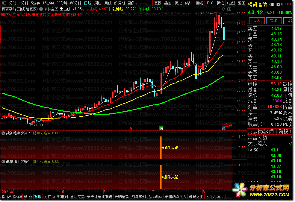
Task: Select the 60分钟 period
Action: [x=76, y=3]
